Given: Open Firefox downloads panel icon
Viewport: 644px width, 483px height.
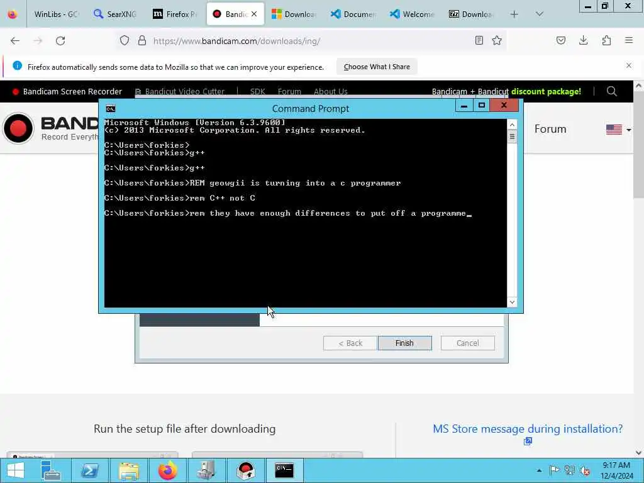Looking at the screenshot, I should click(583, 40).
